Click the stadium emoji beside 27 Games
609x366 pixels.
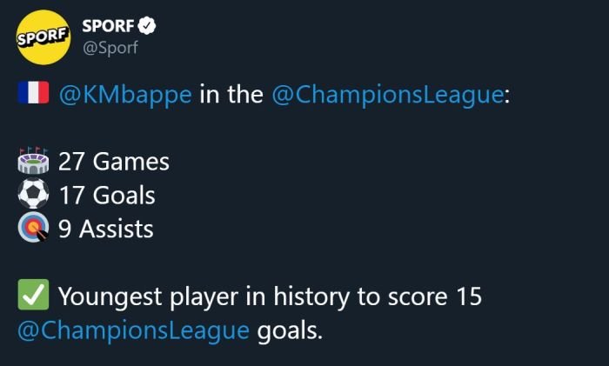point(33,160)
